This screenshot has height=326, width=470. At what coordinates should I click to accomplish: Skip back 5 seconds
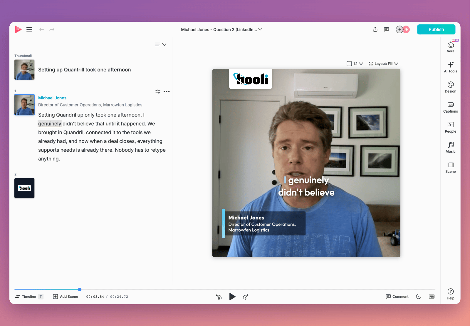pyautogui.click(x=219, y=297)
